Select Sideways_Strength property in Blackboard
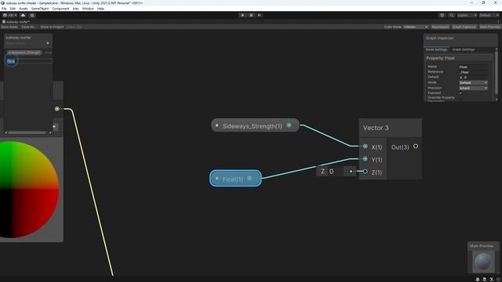Screen dimensions: 502x282 [25, 52]
